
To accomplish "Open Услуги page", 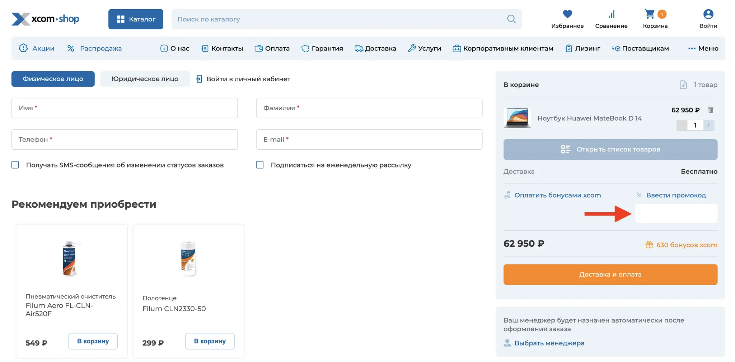I will click(x=425, y=48).
